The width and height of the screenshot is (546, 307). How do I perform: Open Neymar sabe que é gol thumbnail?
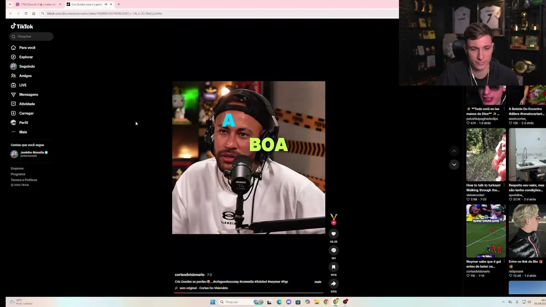[486, 231]
